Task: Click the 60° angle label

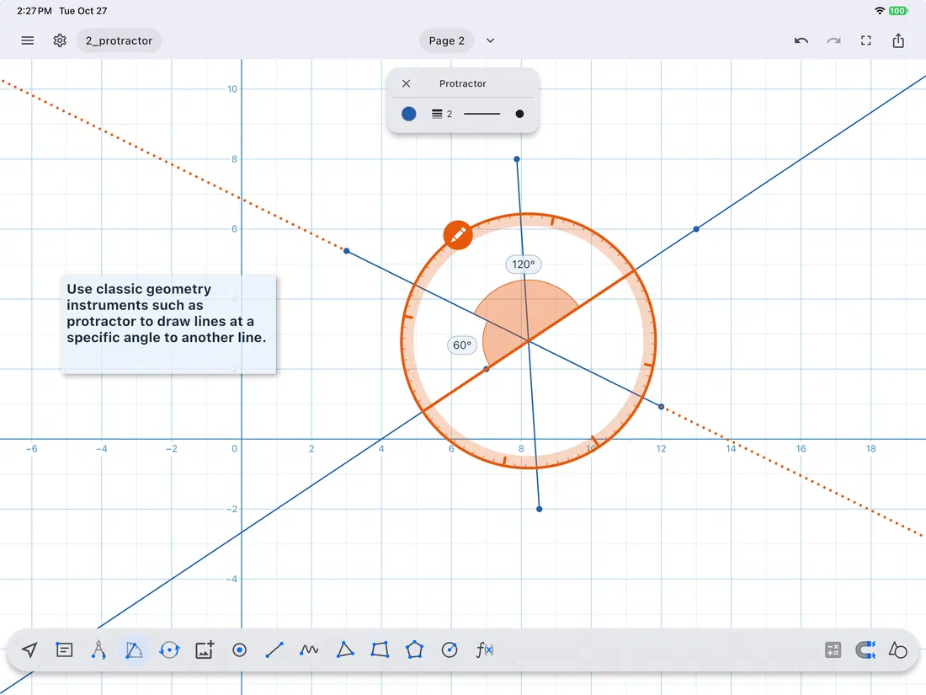Action: [x=462, y=345]
